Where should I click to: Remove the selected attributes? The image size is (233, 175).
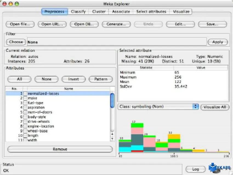tap(60, 149)
